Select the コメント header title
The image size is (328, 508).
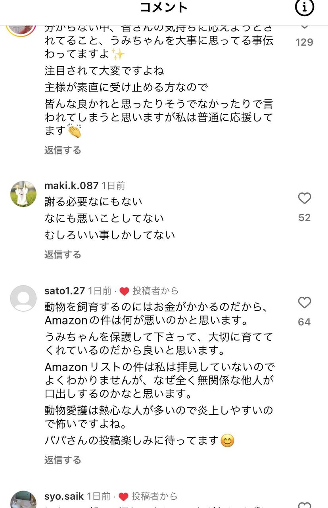coord(164,7)
